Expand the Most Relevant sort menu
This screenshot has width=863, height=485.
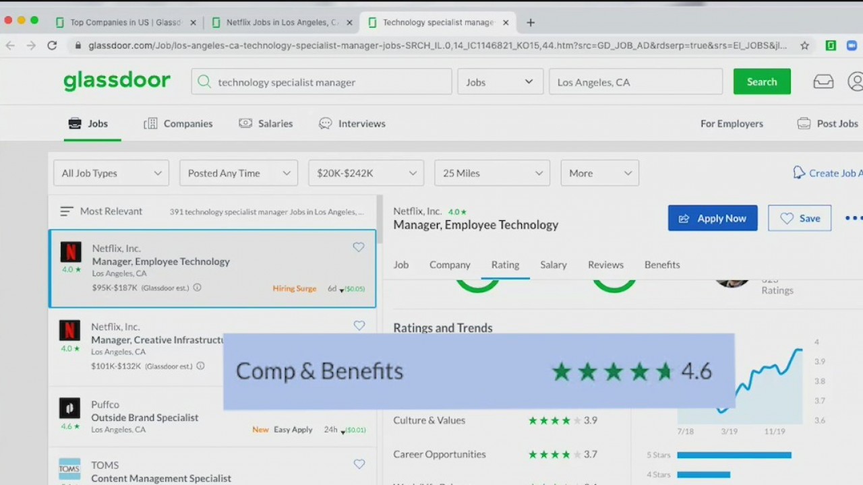pos(101,211)
